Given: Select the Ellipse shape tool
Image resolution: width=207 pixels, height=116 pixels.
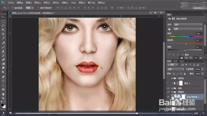Looking at the screenshot, I should point(3,90).
